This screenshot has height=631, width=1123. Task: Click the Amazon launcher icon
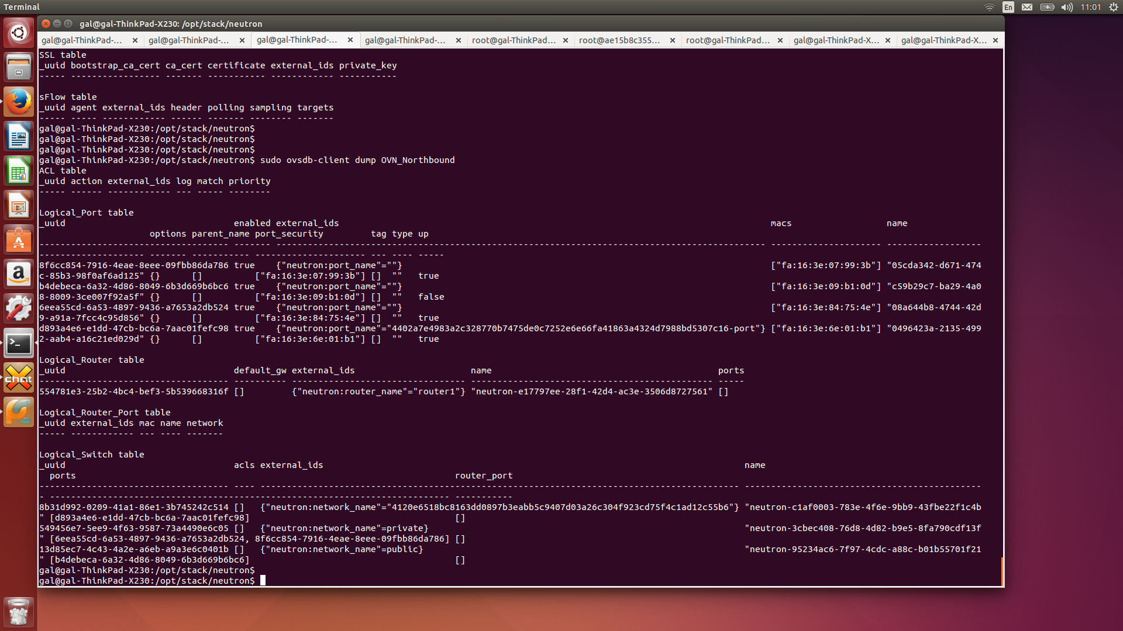tap(19, 275)
